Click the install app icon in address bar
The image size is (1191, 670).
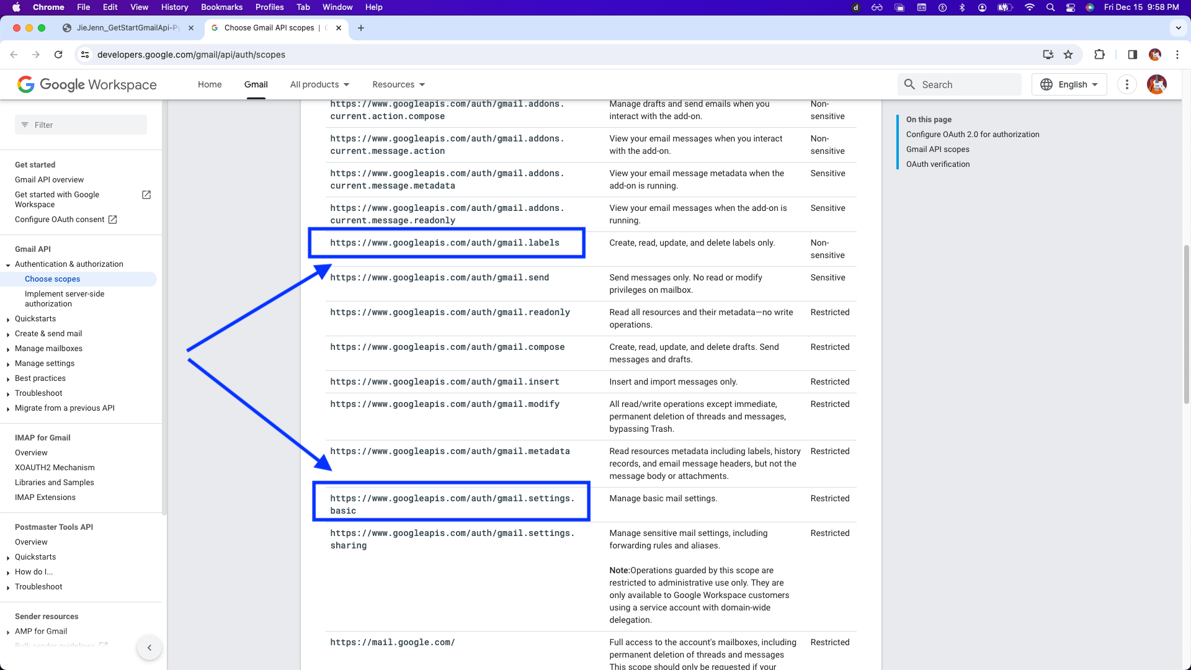1048,55
